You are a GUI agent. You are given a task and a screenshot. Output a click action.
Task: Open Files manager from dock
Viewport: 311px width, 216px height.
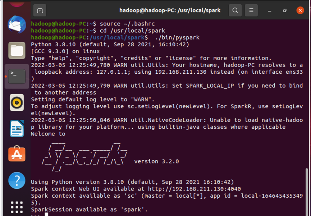[17, 50]
